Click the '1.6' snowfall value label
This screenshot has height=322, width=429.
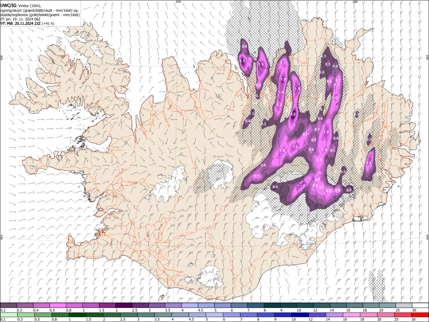click(x=261, y=65)
